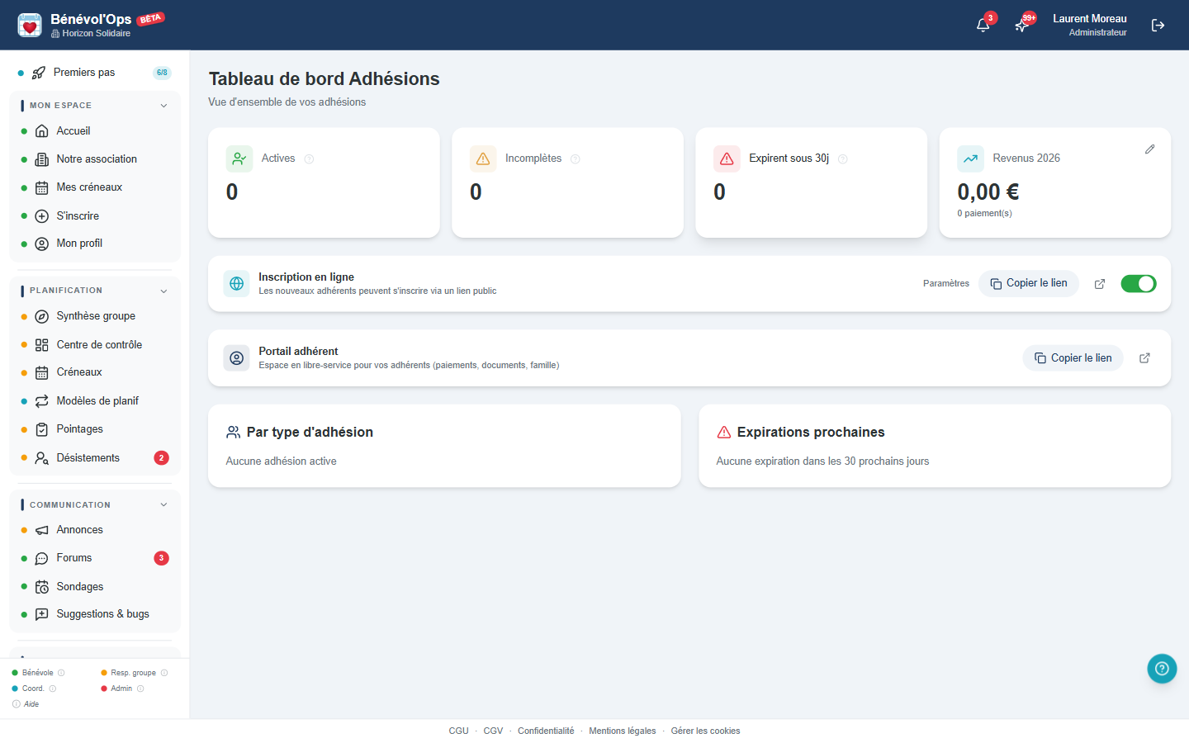Open Inscription en ligne link in new tab

click(1100, 284)
